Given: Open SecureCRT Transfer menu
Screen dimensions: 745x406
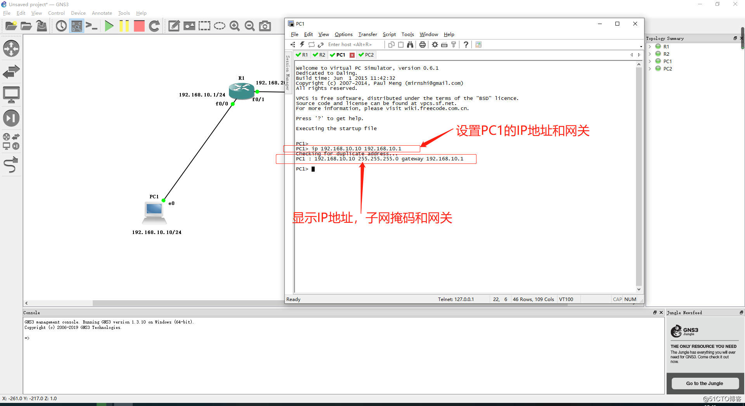Looking at the screenshot, I should click(367, 34).
